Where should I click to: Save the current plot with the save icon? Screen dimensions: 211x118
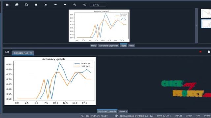[7, 5]
